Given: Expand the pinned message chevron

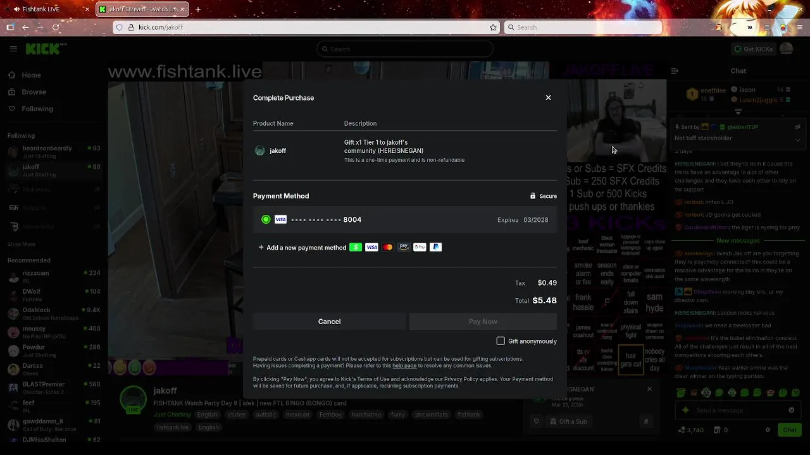Looking at the screenshot, I should pos(797,139).
